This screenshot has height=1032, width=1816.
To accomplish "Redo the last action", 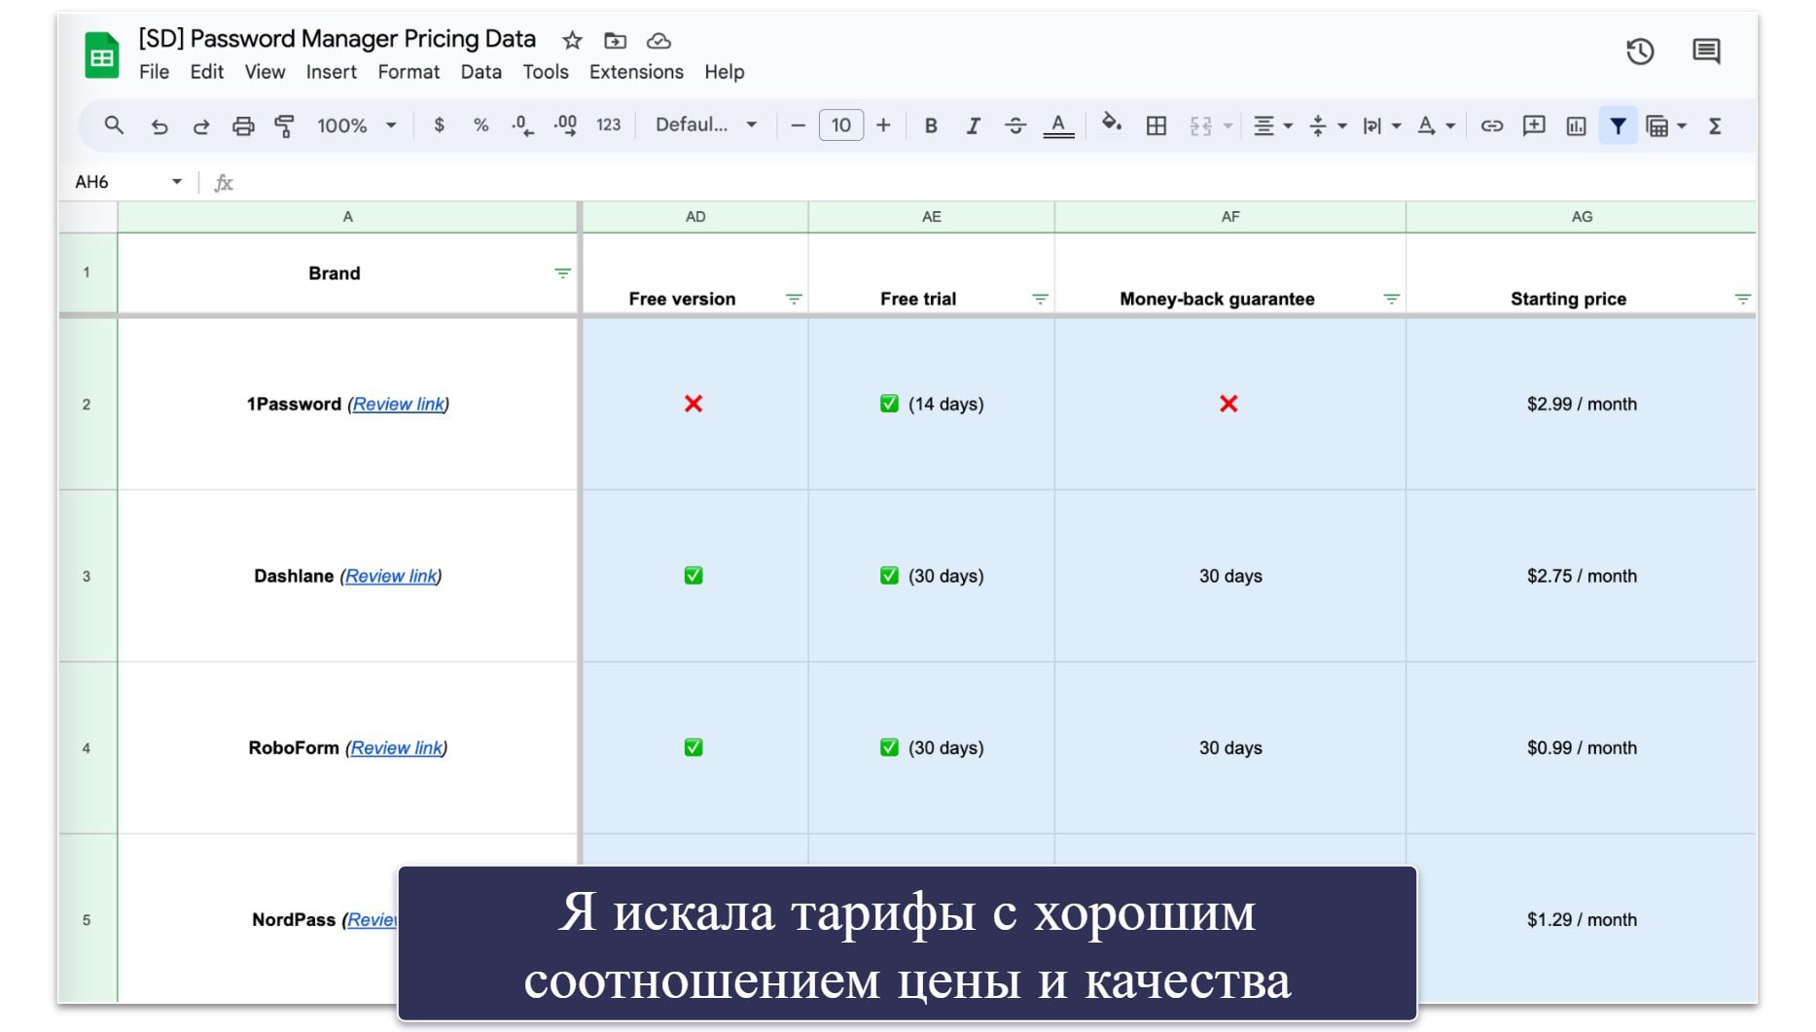I will (x=201, y=125).
